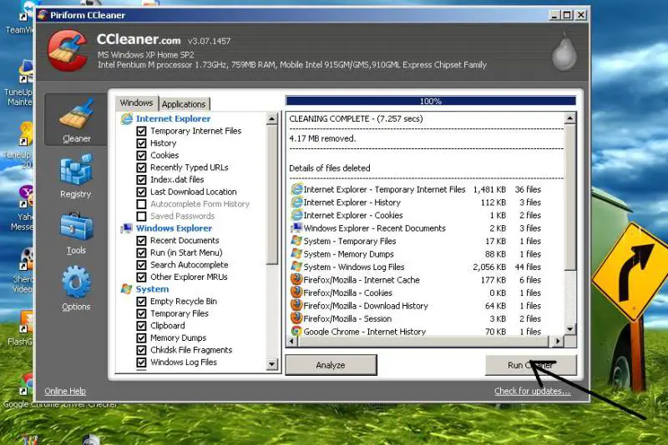Toggle Run (in Start Menu) checkbox

[141, 252]
